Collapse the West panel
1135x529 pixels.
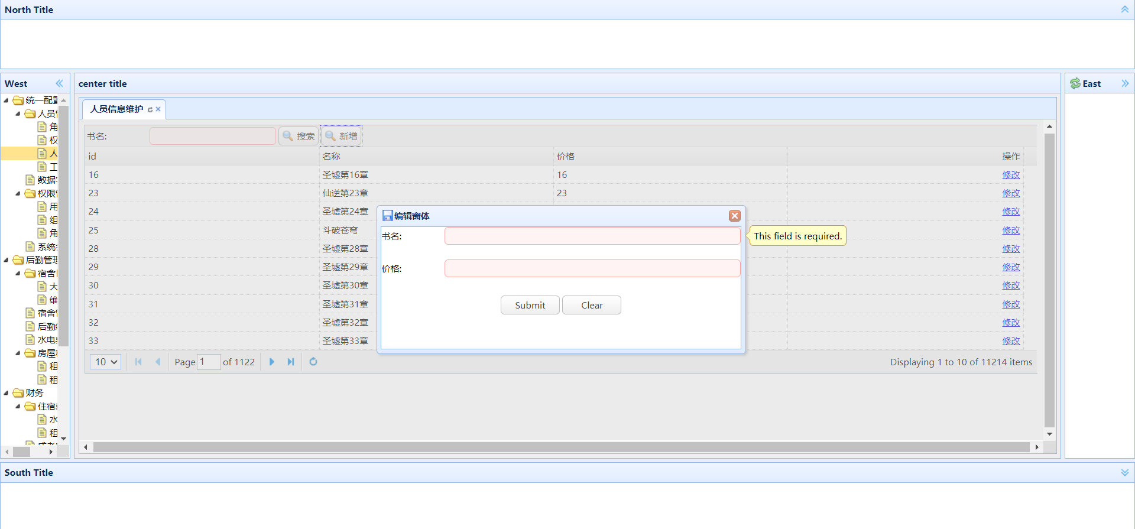click(59, 83)
